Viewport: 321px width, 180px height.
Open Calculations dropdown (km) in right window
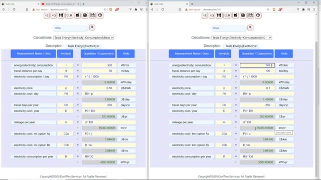pos(242,38)
